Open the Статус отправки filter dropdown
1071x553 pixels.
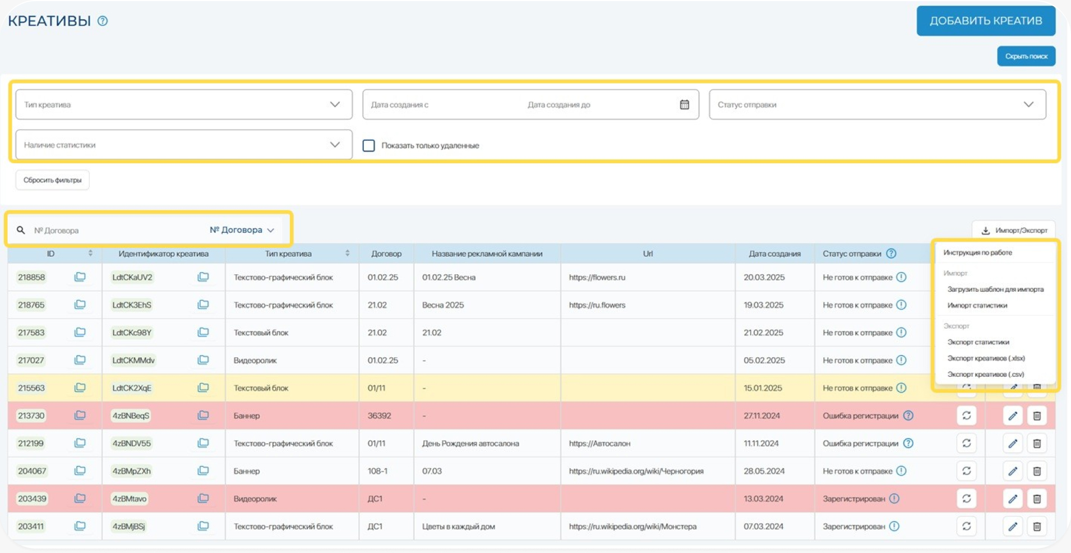[878, 104]
